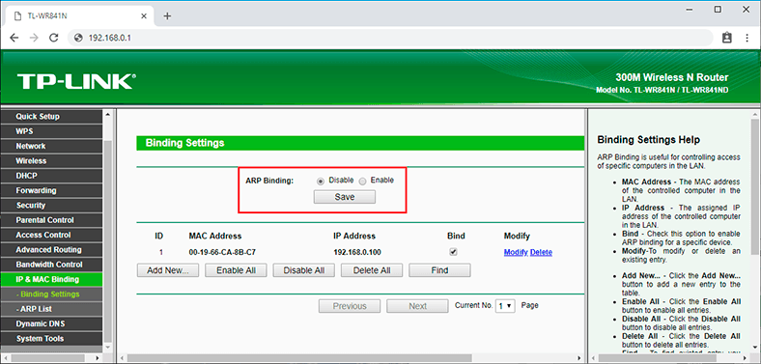Open the Network menu
The height and width of the screenshot is (364, 761).
click(51, 146)
